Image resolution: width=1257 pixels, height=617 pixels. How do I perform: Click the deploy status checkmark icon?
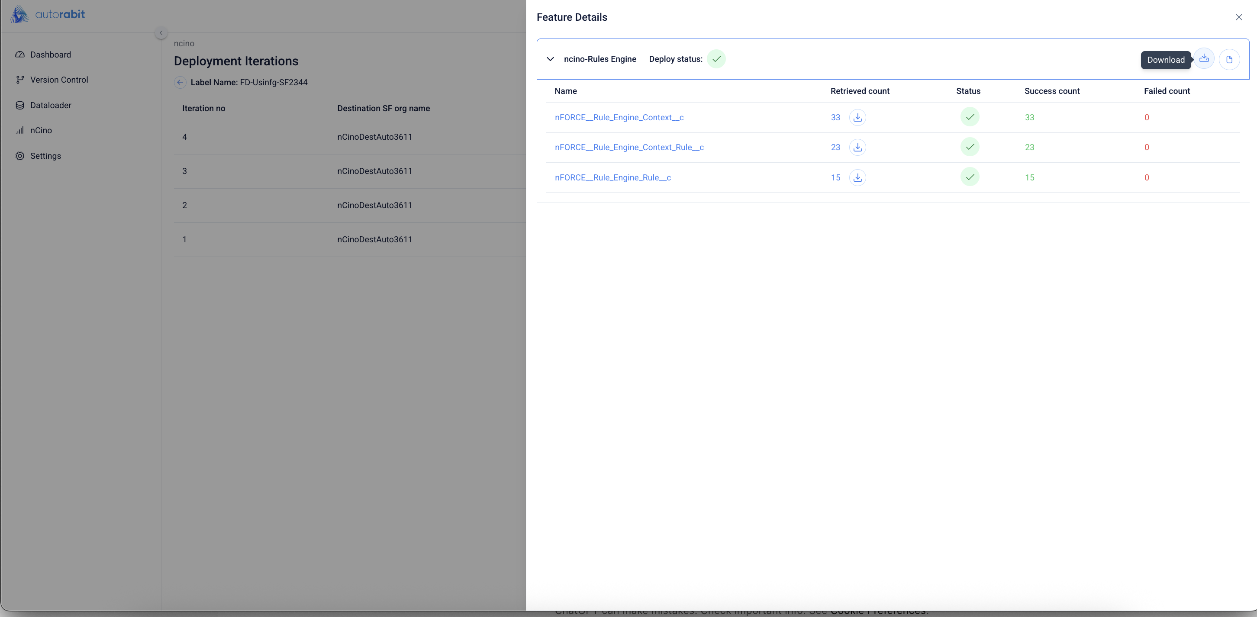pos(716,59)
